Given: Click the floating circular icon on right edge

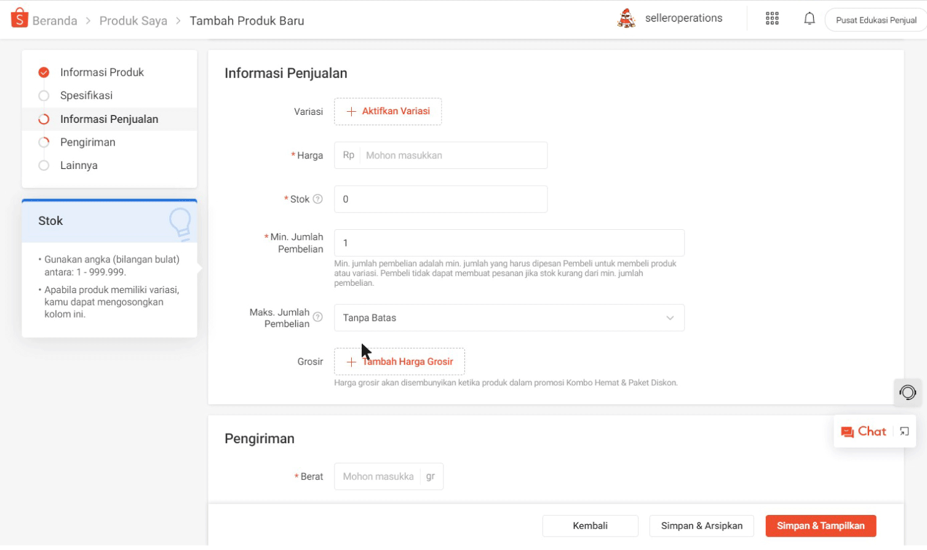Looking at the screenshot, I should pyautogui.click(x=907, y=393).
